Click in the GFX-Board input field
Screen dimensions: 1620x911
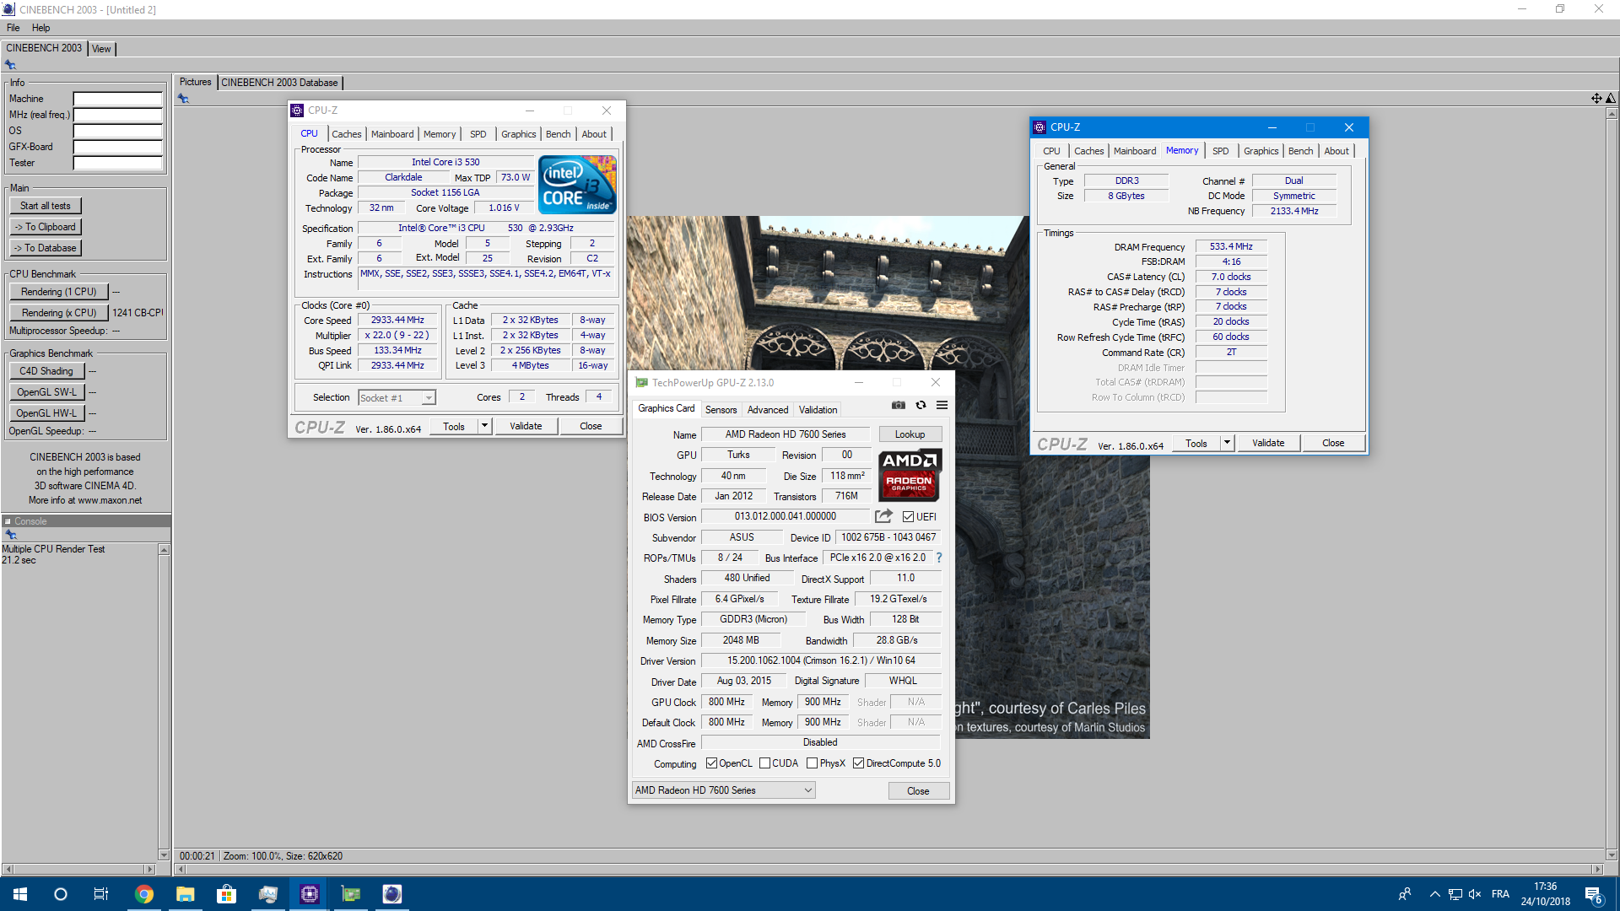117,147
